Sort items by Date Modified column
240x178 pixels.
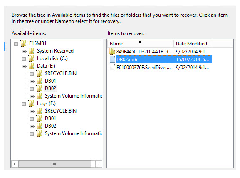193,44
